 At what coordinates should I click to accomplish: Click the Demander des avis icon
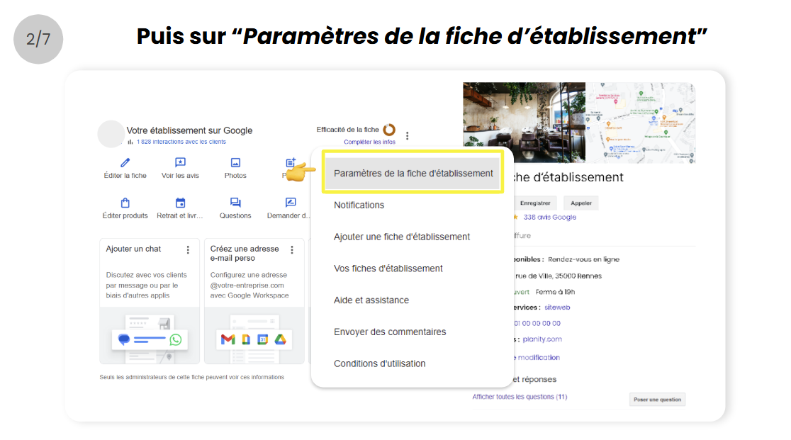coord(290,203)
